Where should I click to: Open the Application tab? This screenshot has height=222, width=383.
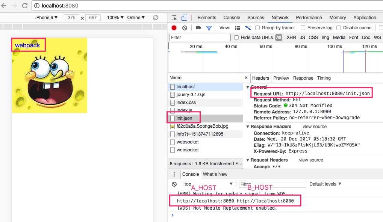[x=365, y=18]
